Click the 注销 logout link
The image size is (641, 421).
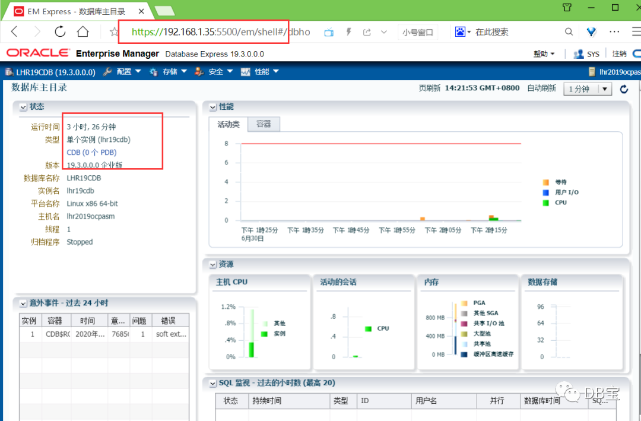pyautogui.click(x=619, y=53)
